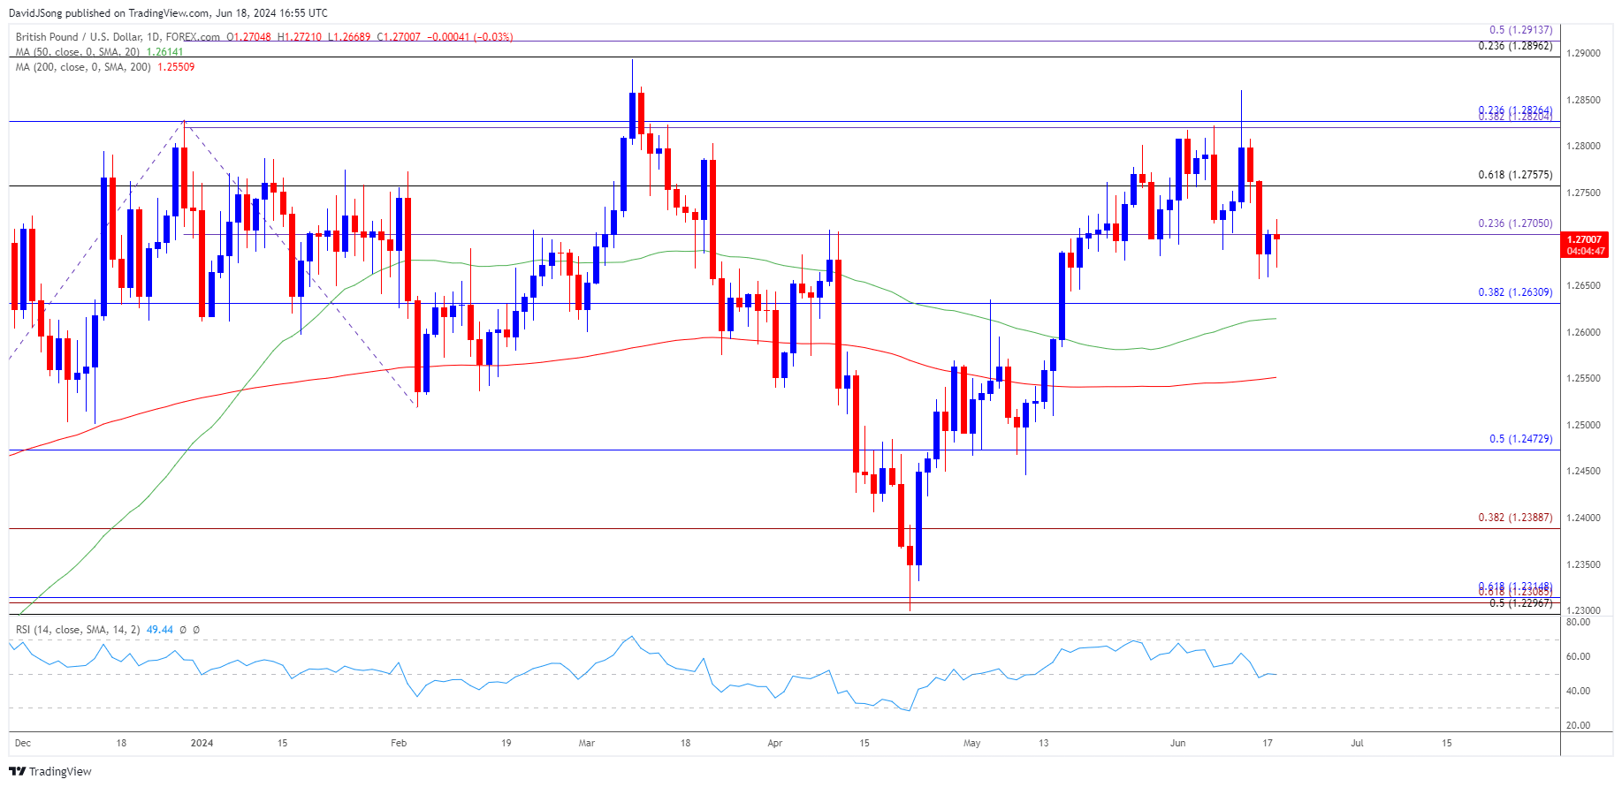Click the May label on time axis
This screenshot has width=1622, height=787.
[972, 743]
